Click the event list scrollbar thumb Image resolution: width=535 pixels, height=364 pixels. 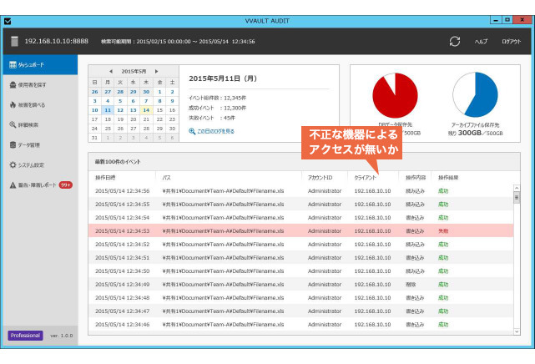517,197
